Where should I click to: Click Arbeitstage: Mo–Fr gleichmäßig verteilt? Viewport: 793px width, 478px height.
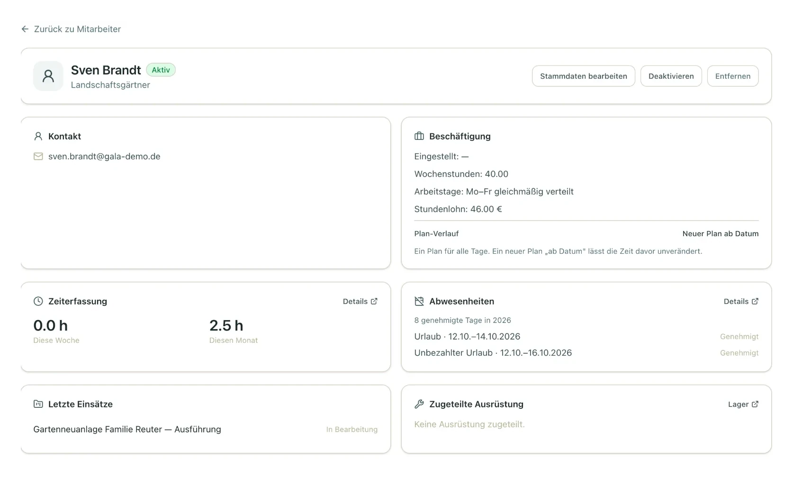click(x=494, y=192)
